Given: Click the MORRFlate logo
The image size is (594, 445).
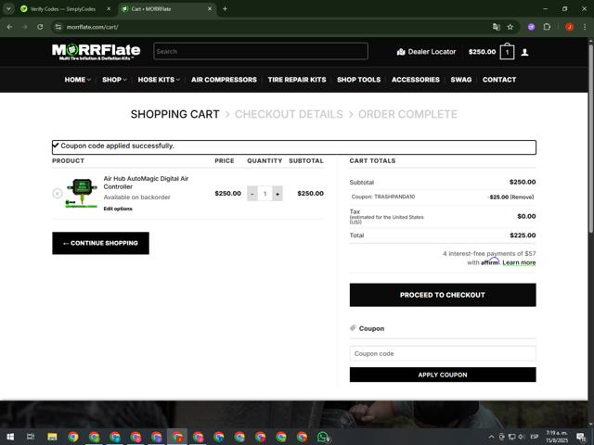Looking at the screenshot, I should (96, 52).
